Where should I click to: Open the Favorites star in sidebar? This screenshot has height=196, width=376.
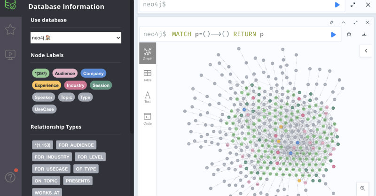[10, 30]
